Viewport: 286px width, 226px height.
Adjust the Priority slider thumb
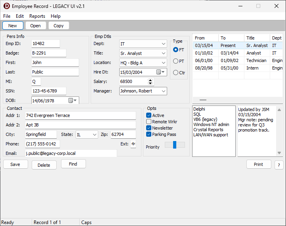click(175, 145)
